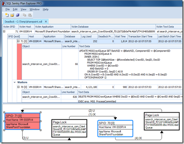This screenshot has width=184, height=144.
Task: Select the Page Lock node between the SPIDs
Action: [x=69, y=128]
